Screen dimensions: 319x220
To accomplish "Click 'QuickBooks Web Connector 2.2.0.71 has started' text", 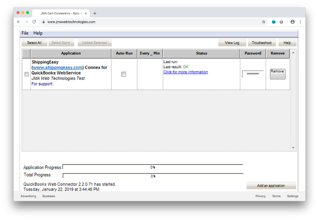I will click(70, 184).
